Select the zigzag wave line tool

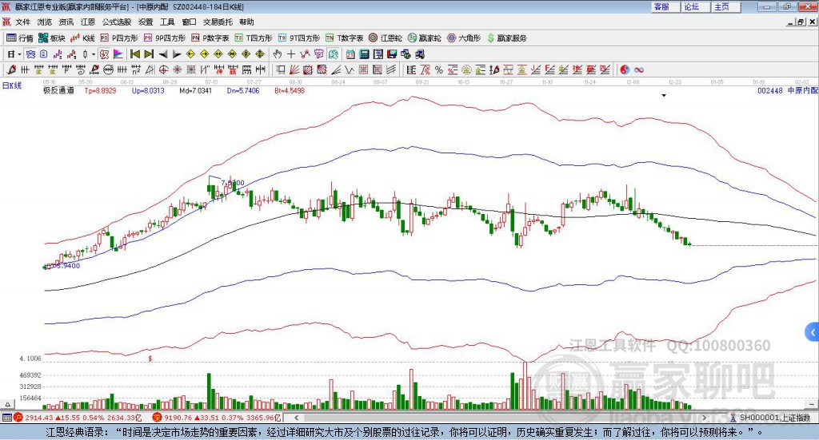tap(350, 69)
